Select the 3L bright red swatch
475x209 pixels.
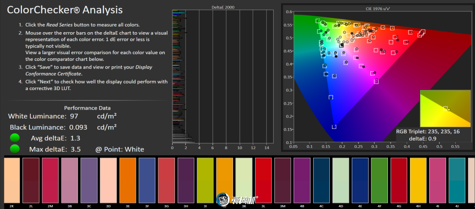click(263, 180)
